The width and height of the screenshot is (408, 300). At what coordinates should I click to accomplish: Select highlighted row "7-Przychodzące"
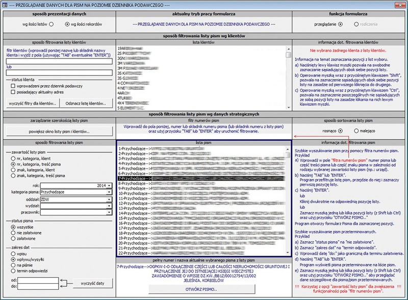(x=201, y=179)
